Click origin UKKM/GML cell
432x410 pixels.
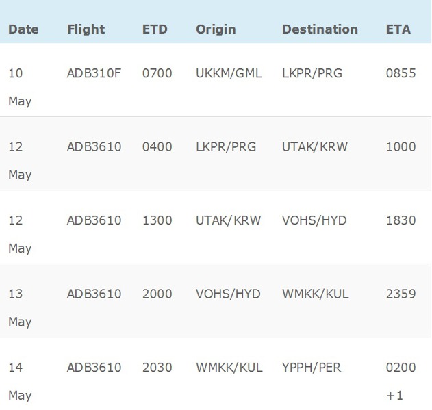(229, 73)
